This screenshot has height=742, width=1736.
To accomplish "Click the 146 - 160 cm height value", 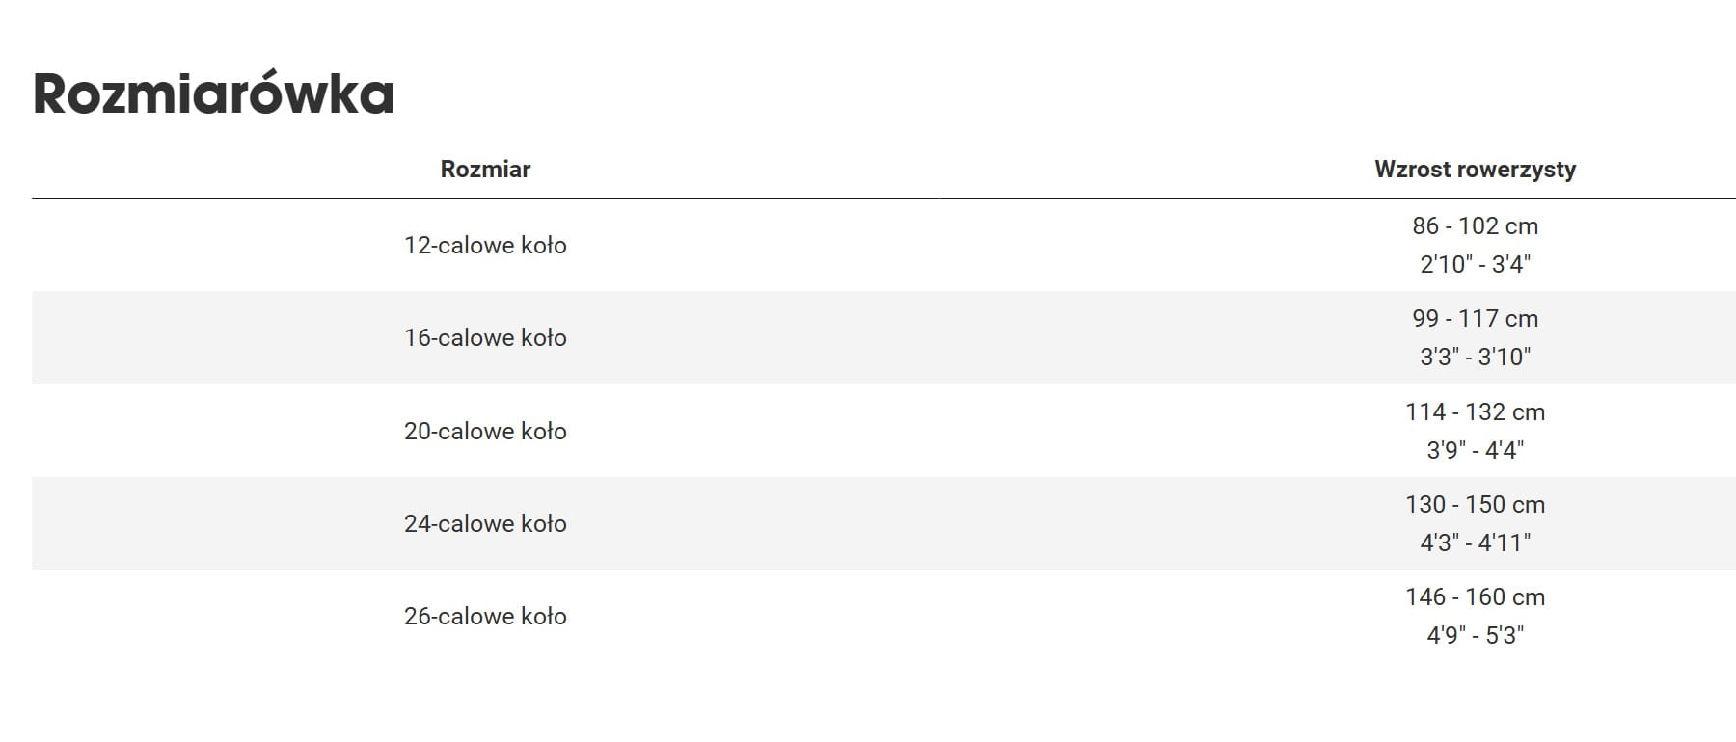I will 1475,597.
